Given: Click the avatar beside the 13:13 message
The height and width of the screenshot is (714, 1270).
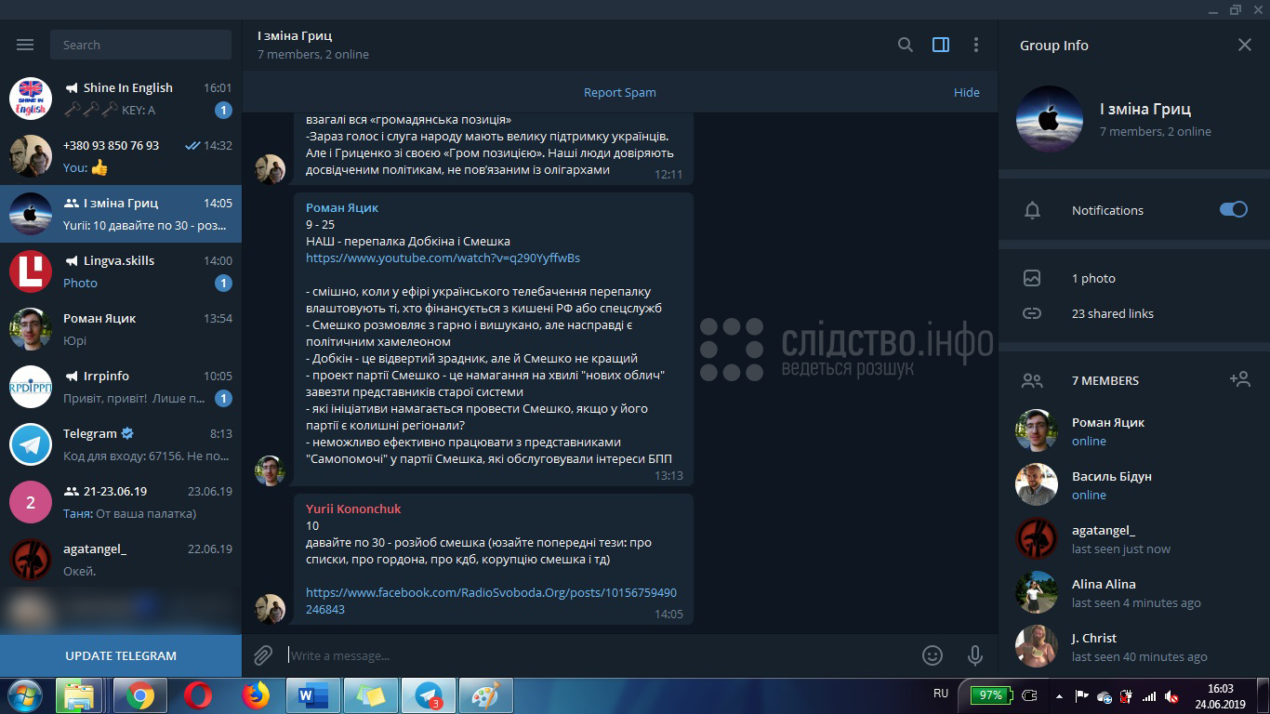Looking at the screenshot, I should (271, 470).
